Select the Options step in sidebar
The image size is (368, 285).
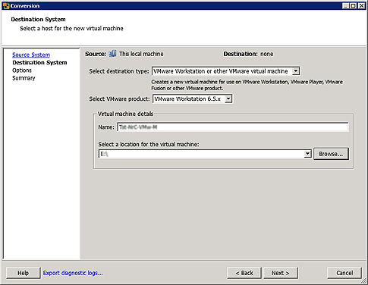(x=22, y=70)
